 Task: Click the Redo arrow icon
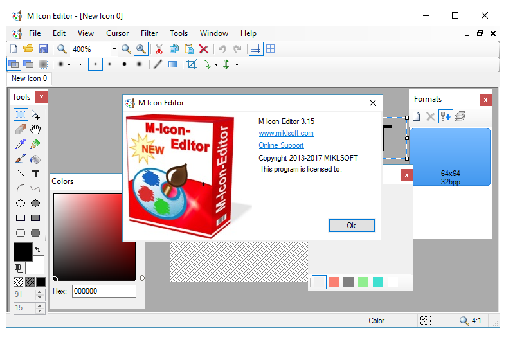pos(237,49)
